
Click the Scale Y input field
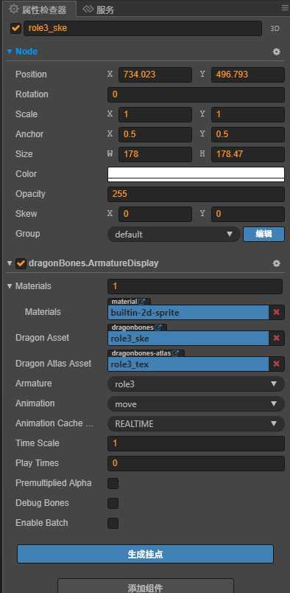tap(248, 114)
